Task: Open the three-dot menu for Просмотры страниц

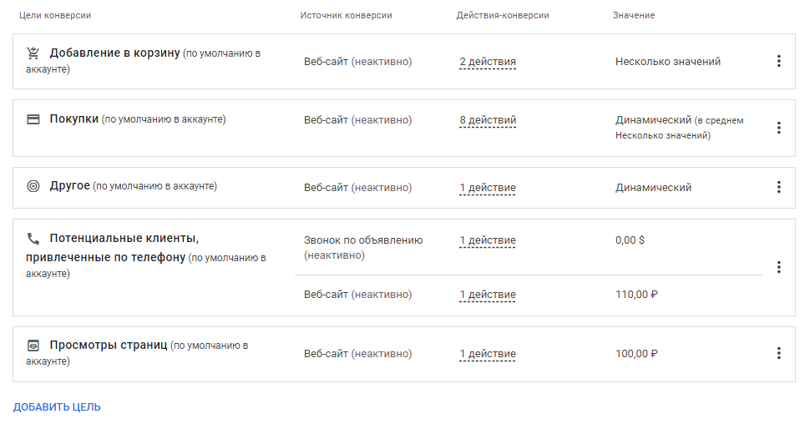Action: [778, 353]
